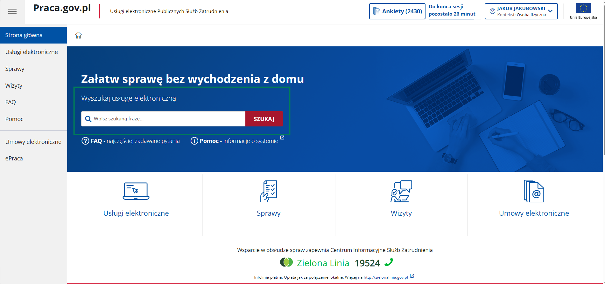This screenshot has width=605, height=284.
Task: Click Umowy elektroniczne tile label
Action: 534,213
